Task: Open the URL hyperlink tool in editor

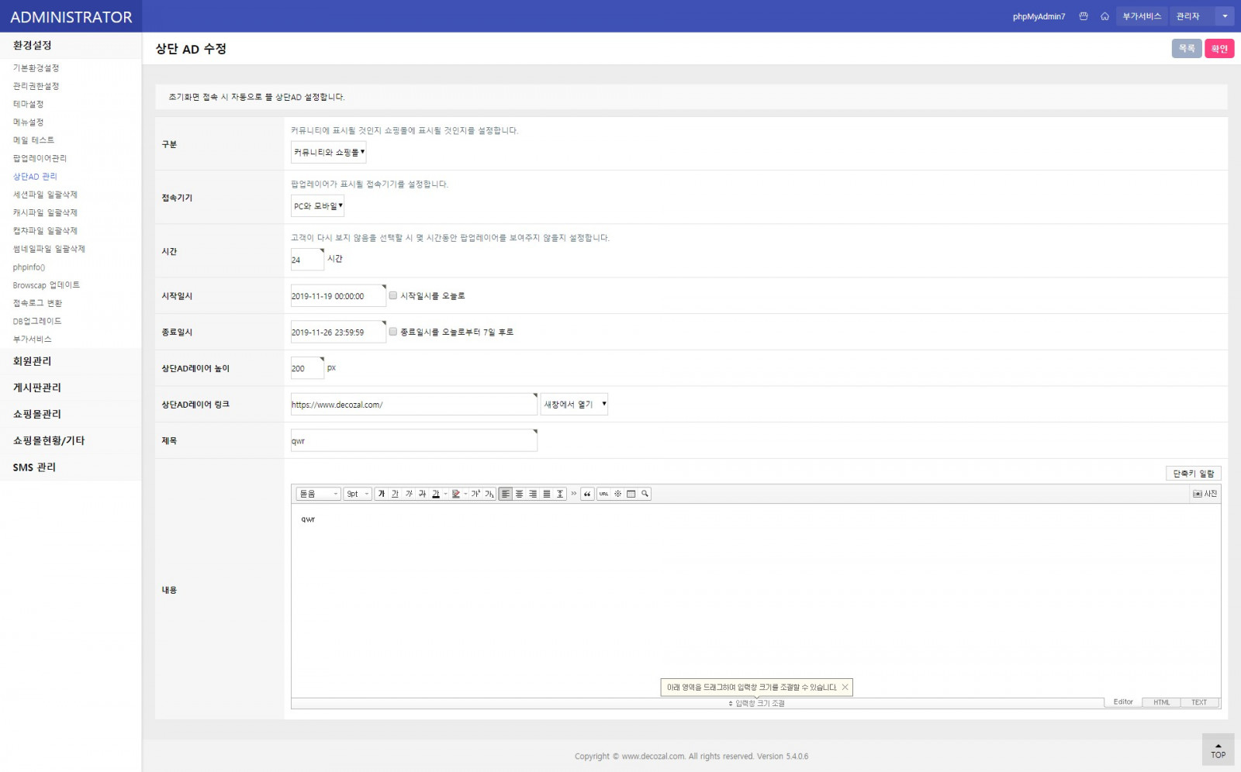Action: coord(603,494)
